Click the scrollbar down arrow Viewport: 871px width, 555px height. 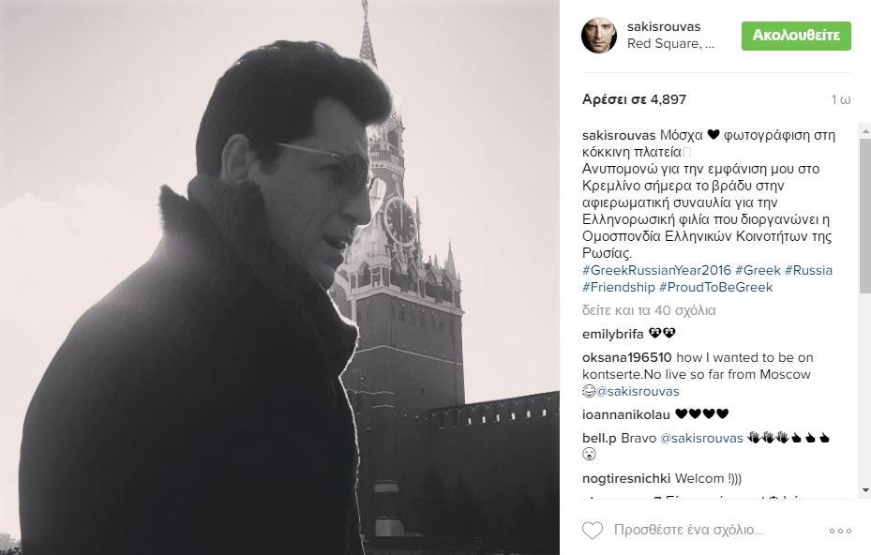[864, 491]
